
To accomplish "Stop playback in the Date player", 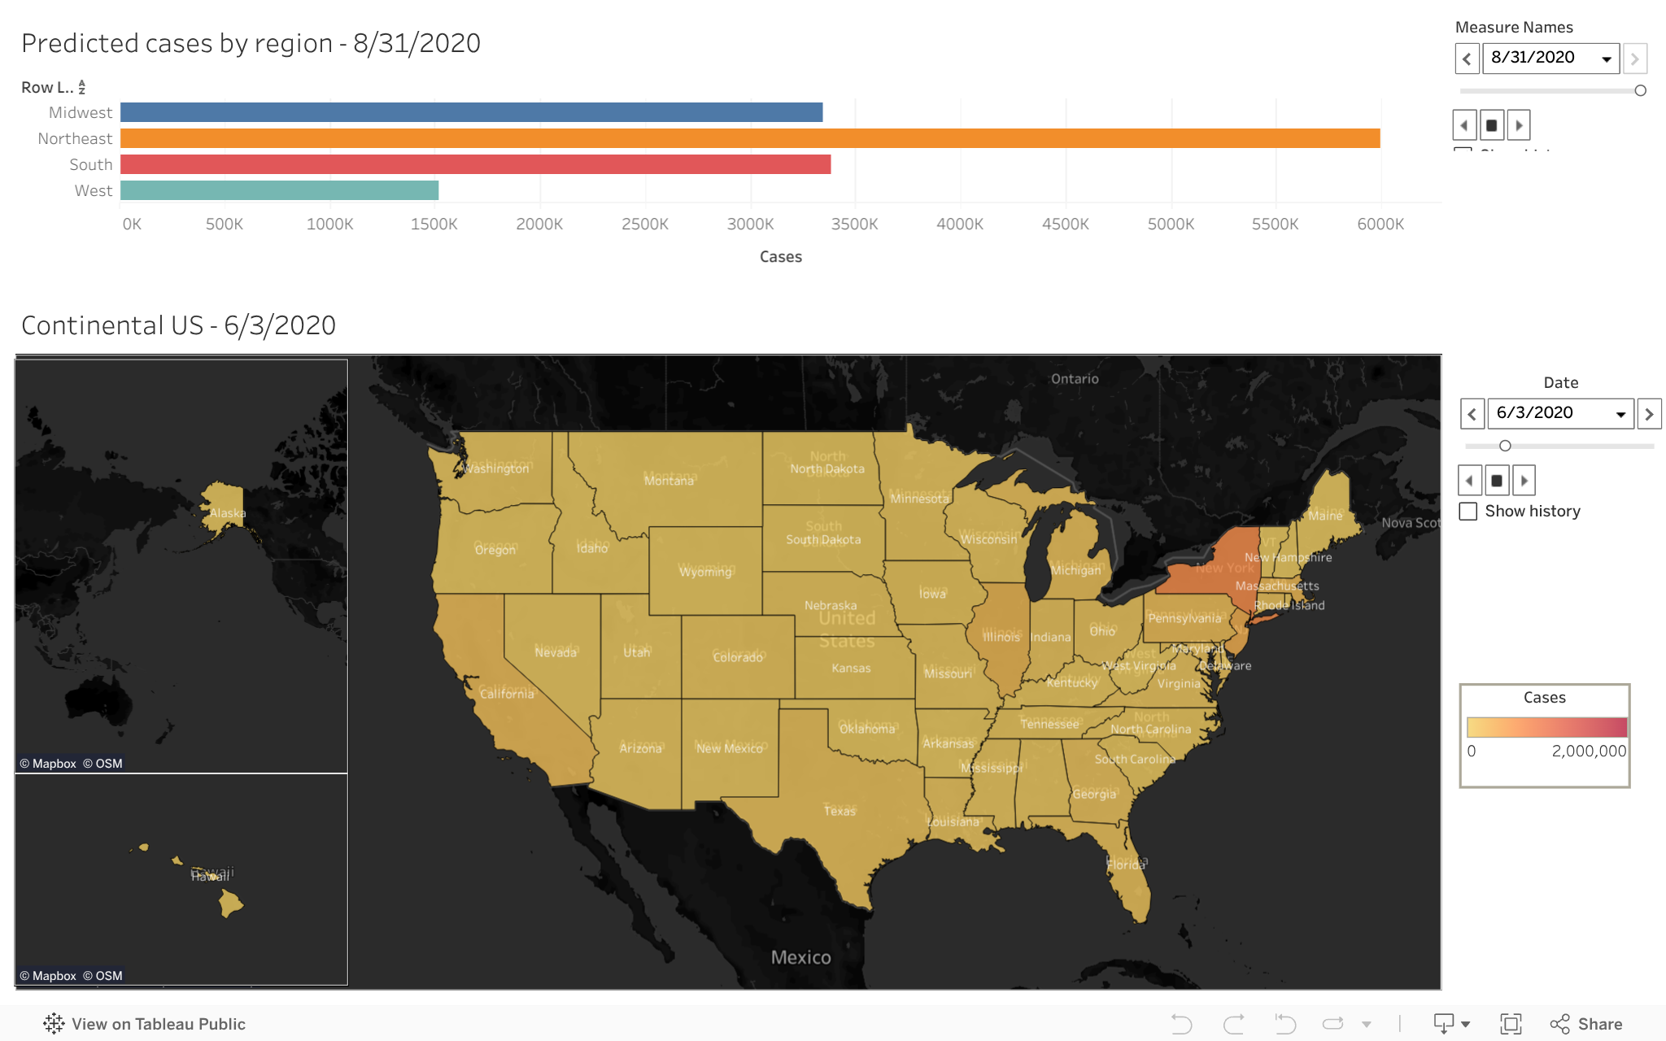I will pyautogui.click(x=1497, y=481).
